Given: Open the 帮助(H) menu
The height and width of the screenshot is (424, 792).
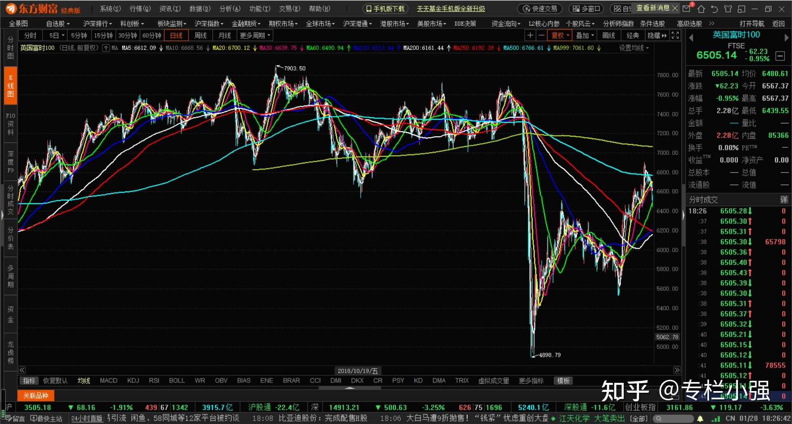Looking at the screenshot, I should (320, 9).
